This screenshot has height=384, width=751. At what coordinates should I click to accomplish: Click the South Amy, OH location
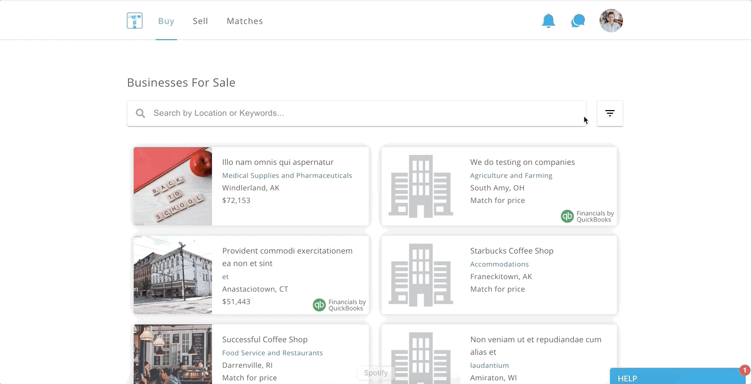point(497,188)
